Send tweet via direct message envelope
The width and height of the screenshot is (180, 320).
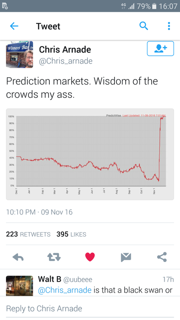coord(126,257)
